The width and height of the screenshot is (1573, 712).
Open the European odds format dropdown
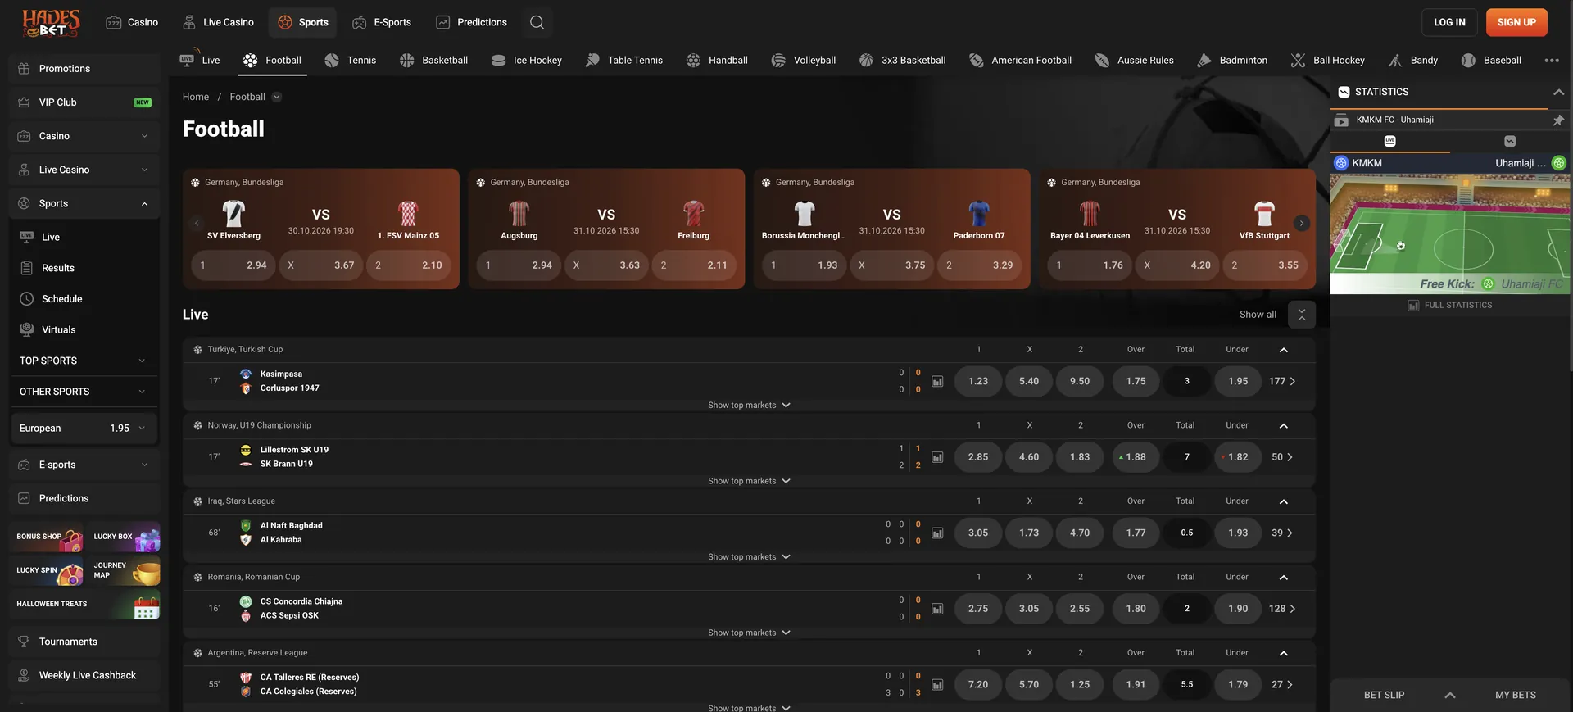[84, 429]
